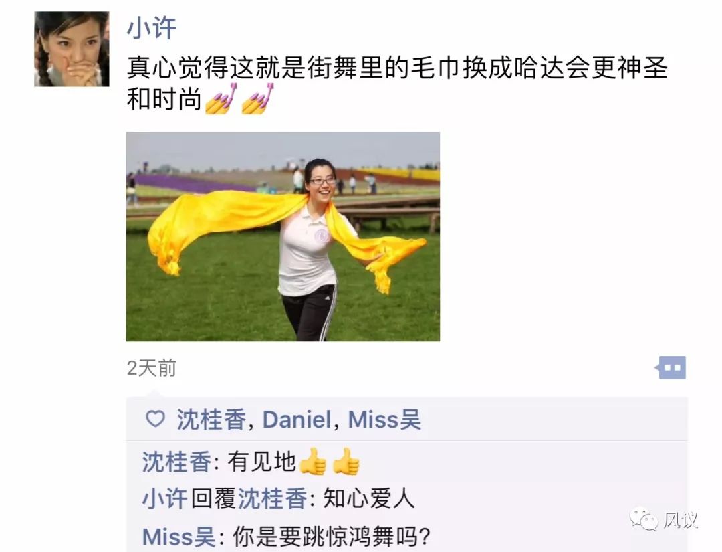
Task: Open Miss吴 profile from likes list
Action: coord(384,420)
